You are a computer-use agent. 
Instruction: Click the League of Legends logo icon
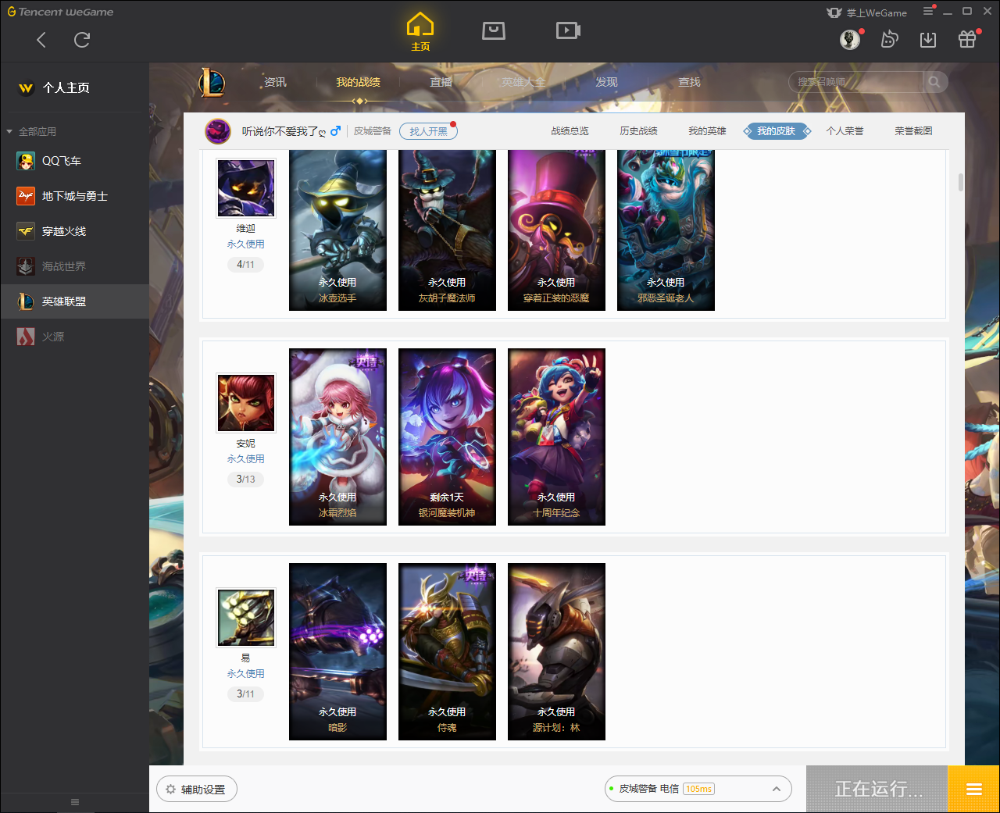pyautogui.click(x=212, y=82)
